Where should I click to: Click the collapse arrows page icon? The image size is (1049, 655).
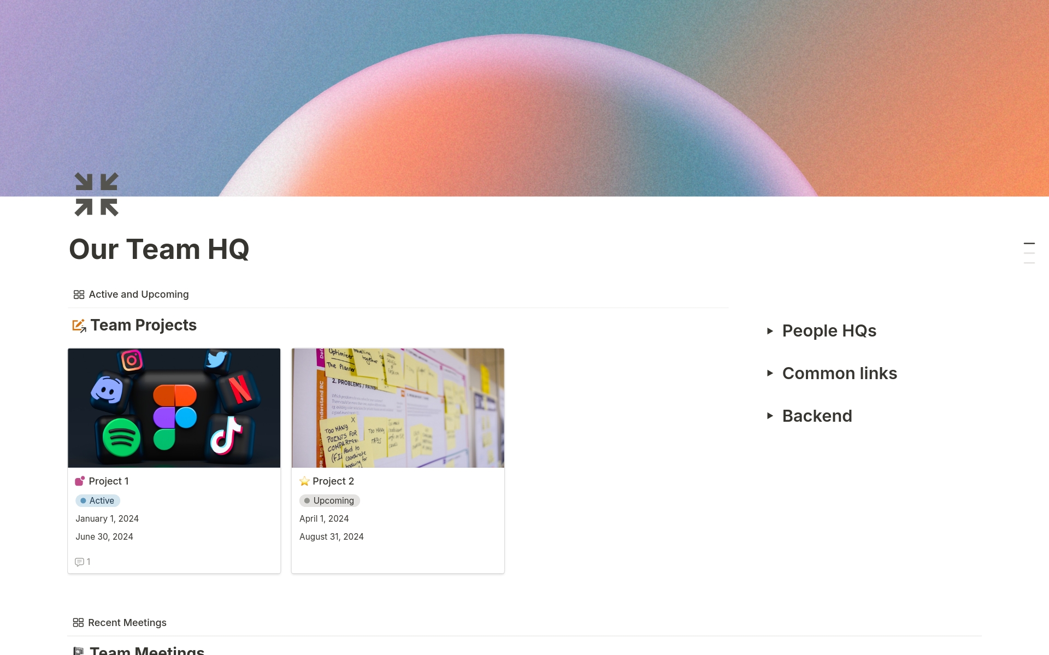tap(97, 194)
